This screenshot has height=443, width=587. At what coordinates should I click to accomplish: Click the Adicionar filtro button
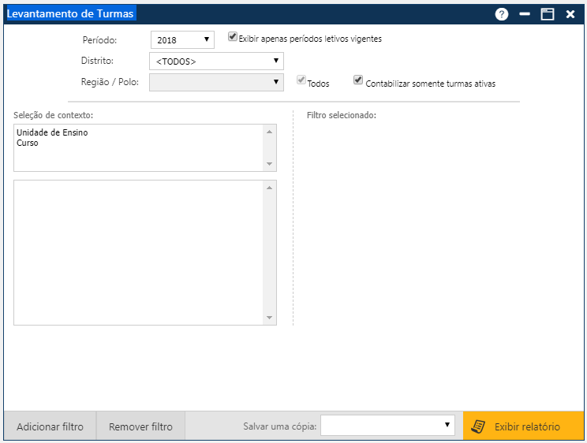click(50, 426)
